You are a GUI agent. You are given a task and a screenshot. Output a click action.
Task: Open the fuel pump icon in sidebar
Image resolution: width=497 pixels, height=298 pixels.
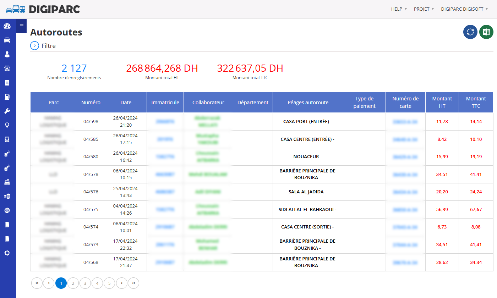pos(7,97)
